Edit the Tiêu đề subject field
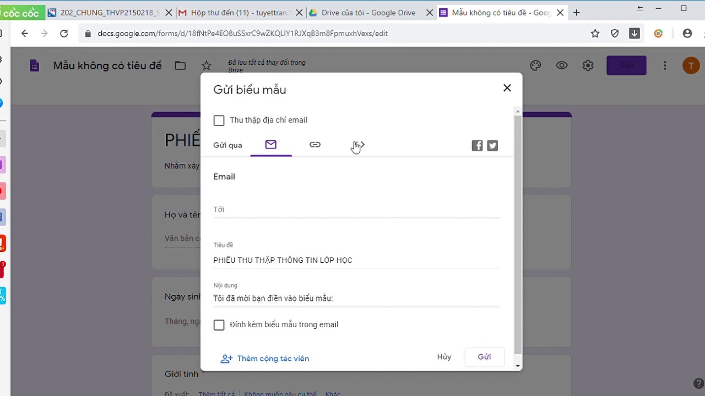The height and width of the screenshot is (396, 705). pos(356,260)
